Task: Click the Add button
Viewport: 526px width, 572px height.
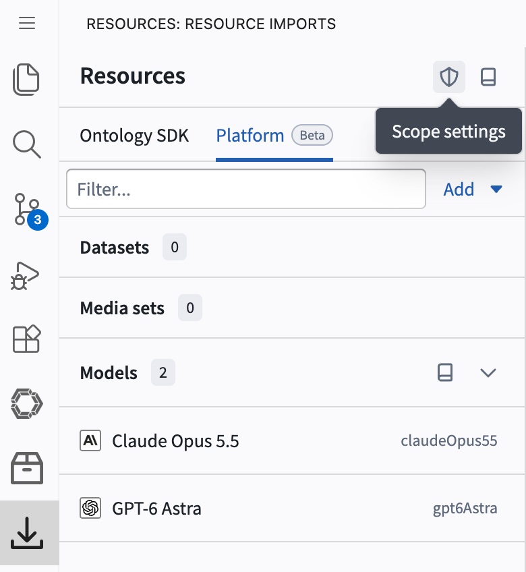Action: [x=459, y=189]
